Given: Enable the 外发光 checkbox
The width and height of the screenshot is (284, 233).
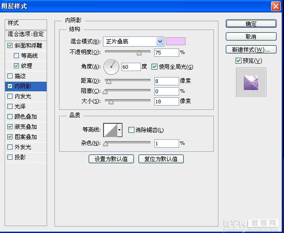Looking at the screenshot, I should click(x=10, y=147).
